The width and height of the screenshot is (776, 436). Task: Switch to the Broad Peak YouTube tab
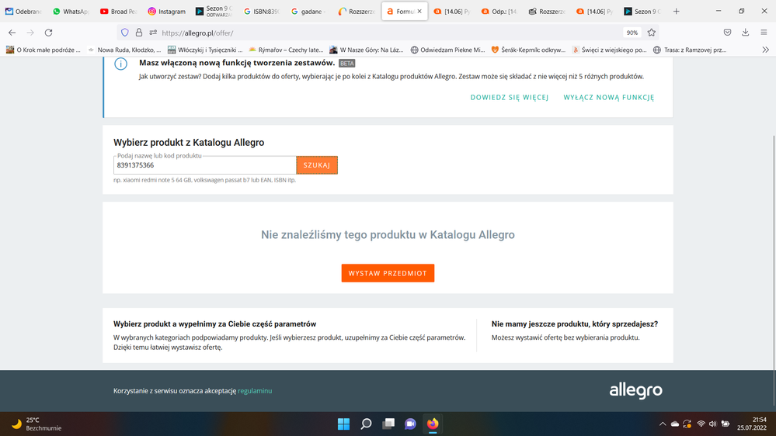118,11
